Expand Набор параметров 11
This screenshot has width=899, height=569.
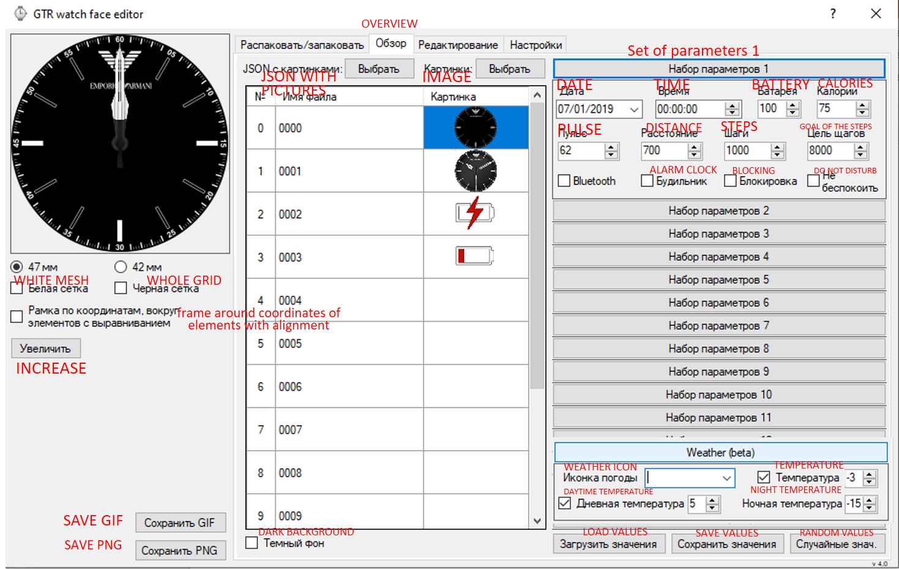tap(719, 418)
